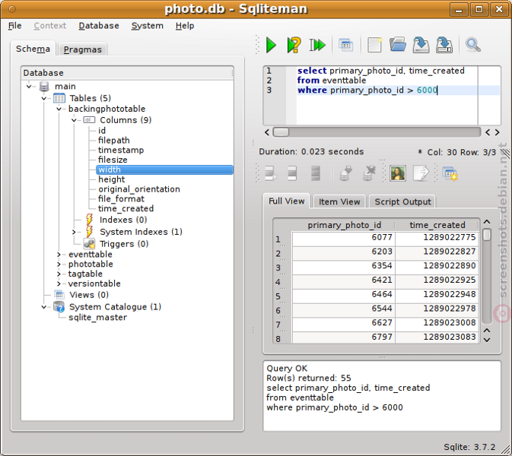Sort by time_created column header
This screenshot has height=456, width=512.
pos(437,225)
